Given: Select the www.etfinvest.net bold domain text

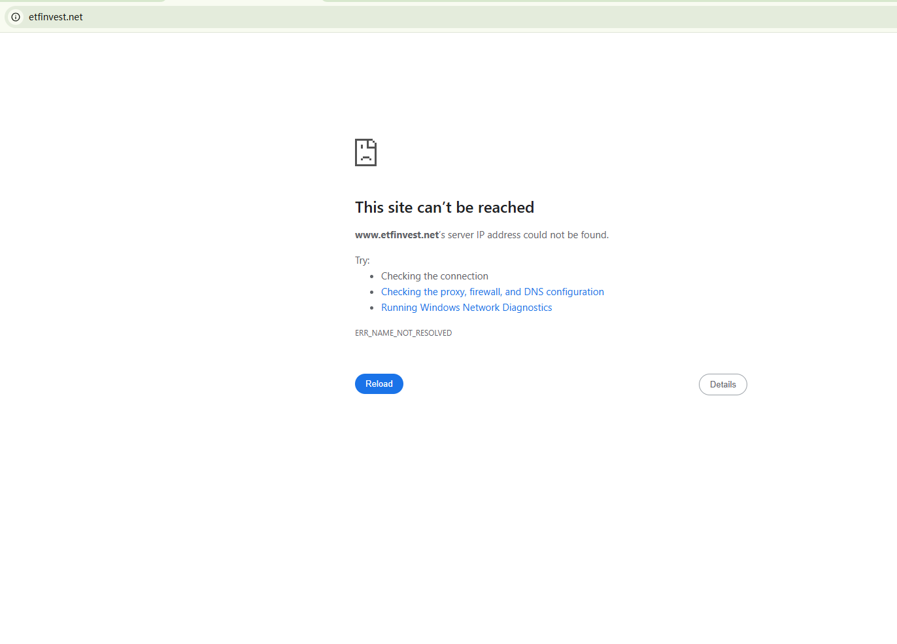Looking at the screenshot, I should pyautogui.click(x=397, y=235).
